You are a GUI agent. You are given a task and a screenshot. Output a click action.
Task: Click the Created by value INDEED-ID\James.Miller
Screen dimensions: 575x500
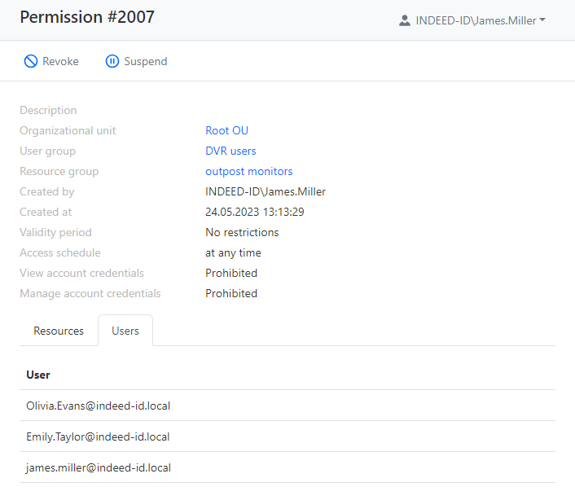(x=266, y=191)
